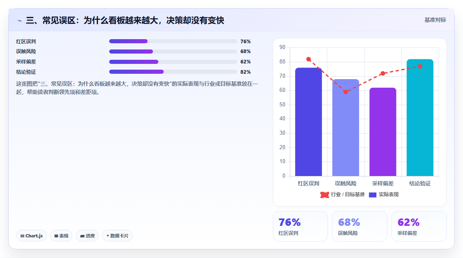Click the 结论验证 progress bar
The width and height of the screenshot is (463, 258).
[x=173, y=72]
